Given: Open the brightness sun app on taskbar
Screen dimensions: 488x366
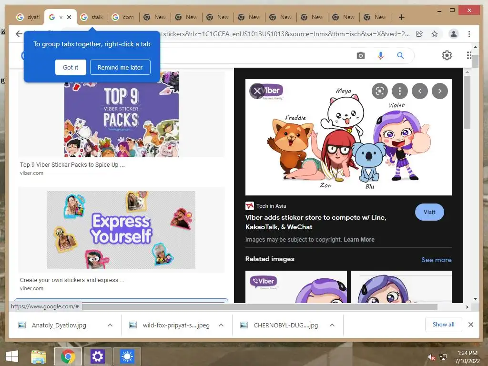Looking at the screenshot, I should (x=127, y=356).
